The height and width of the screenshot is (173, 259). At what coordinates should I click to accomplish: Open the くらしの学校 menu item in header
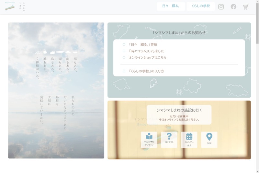point(200,6)
